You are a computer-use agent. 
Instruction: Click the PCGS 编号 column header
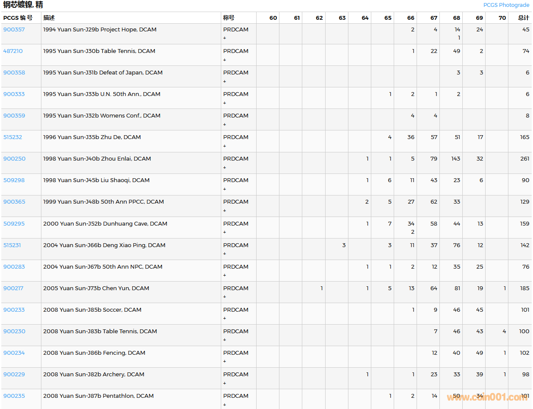pyautogui.click(x=18, y=18)
